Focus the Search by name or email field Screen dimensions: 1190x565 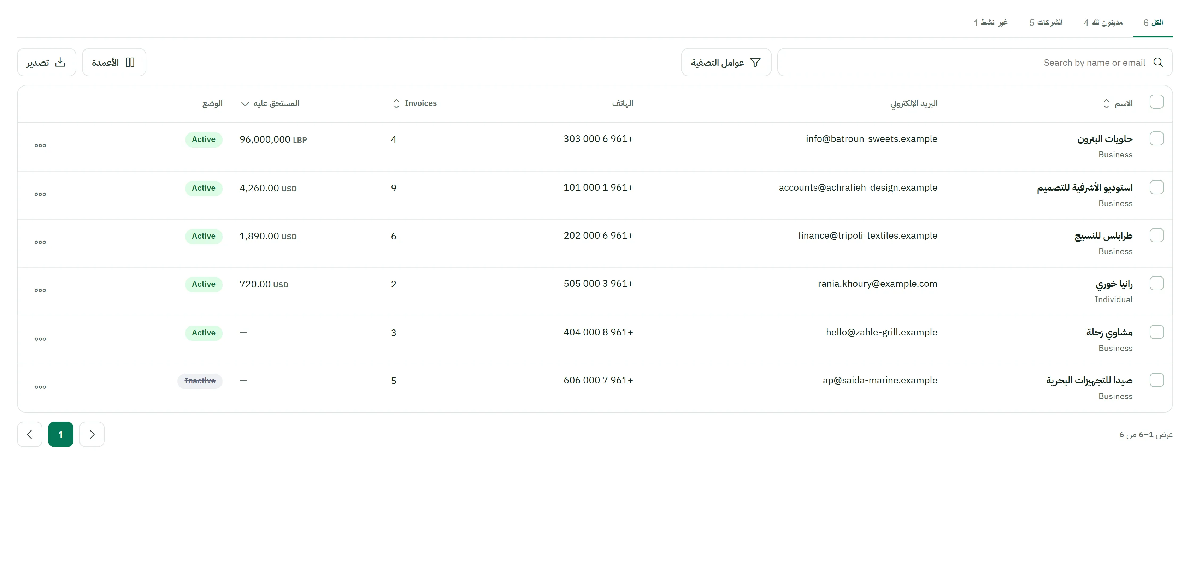(x=975, y=62)
